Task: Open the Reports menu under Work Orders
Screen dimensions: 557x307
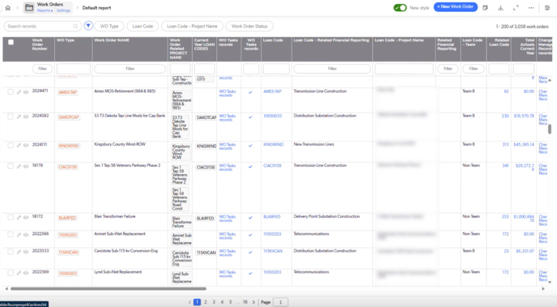Action: coord(44,11)
